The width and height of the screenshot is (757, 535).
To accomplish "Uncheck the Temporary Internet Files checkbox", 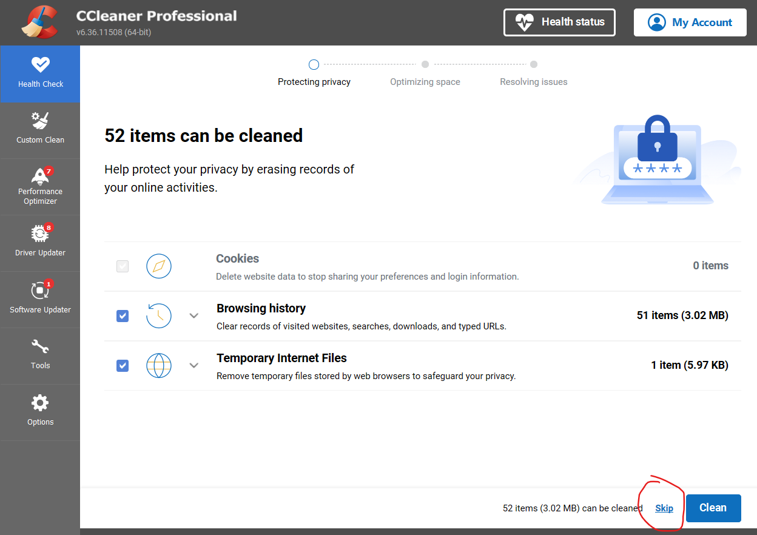I will point(123,366).
